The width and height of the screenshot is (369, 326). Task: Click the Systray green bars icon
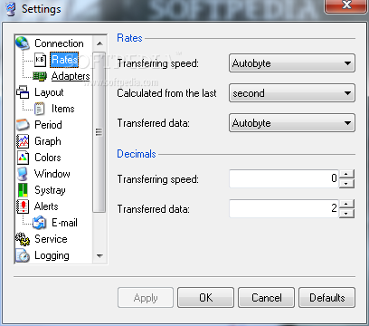pos(23,190)
